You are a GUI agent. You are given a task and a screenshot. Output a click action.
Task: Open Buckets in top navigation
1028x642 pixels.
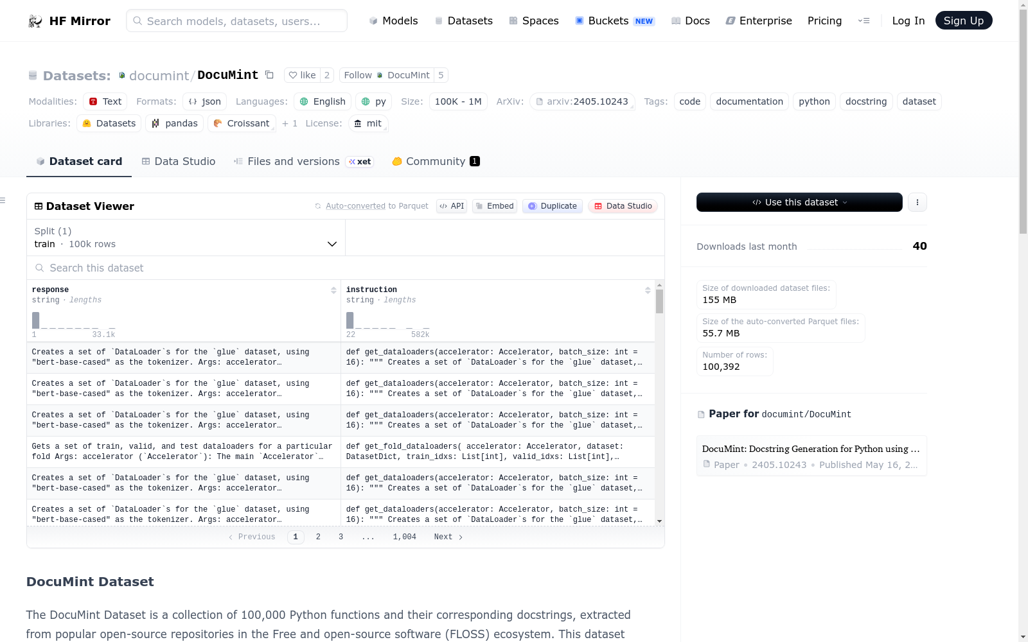pos(614,21)
